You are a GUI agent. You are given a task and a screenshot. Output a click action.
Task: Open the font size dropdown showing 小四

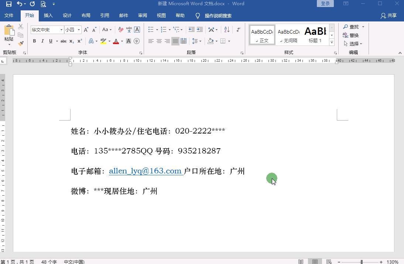click(78, 29)
